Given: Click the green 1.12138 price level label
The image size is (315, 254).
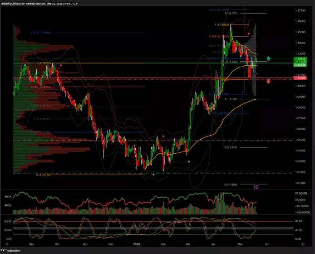Looking at the screenshot, I should (300, 65).
